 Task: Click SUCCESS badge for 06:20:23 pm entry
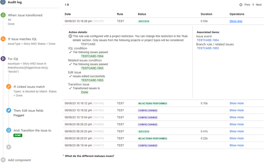click(144, 132)
